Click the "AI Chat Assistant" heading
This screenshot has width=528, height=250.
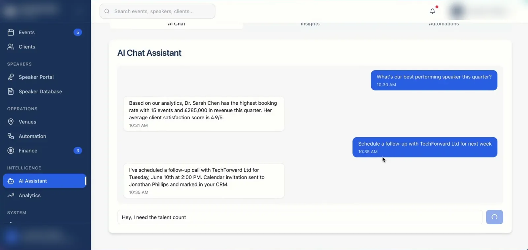click(149, 53)
